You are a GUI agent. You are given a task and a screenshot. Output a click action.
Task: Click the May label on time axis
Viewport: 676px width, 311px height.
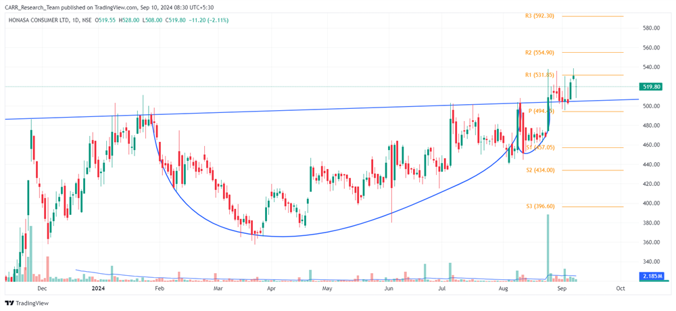[x=327, y=287]
